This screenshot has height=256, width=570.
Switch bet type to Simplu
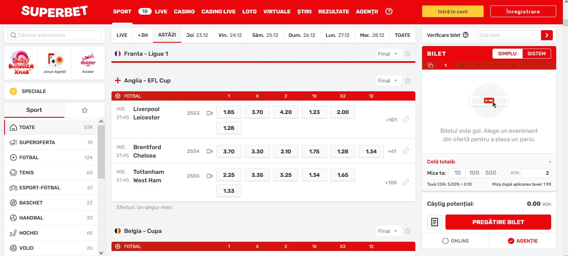508,54
